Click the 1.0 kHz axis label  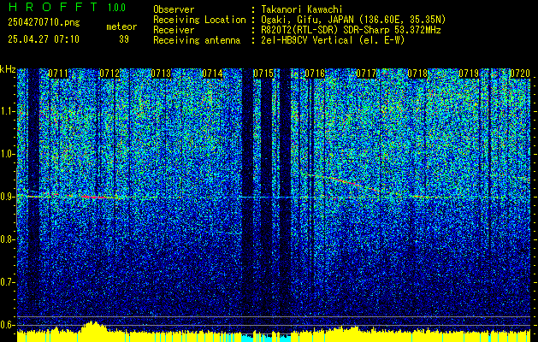(7, 154)
